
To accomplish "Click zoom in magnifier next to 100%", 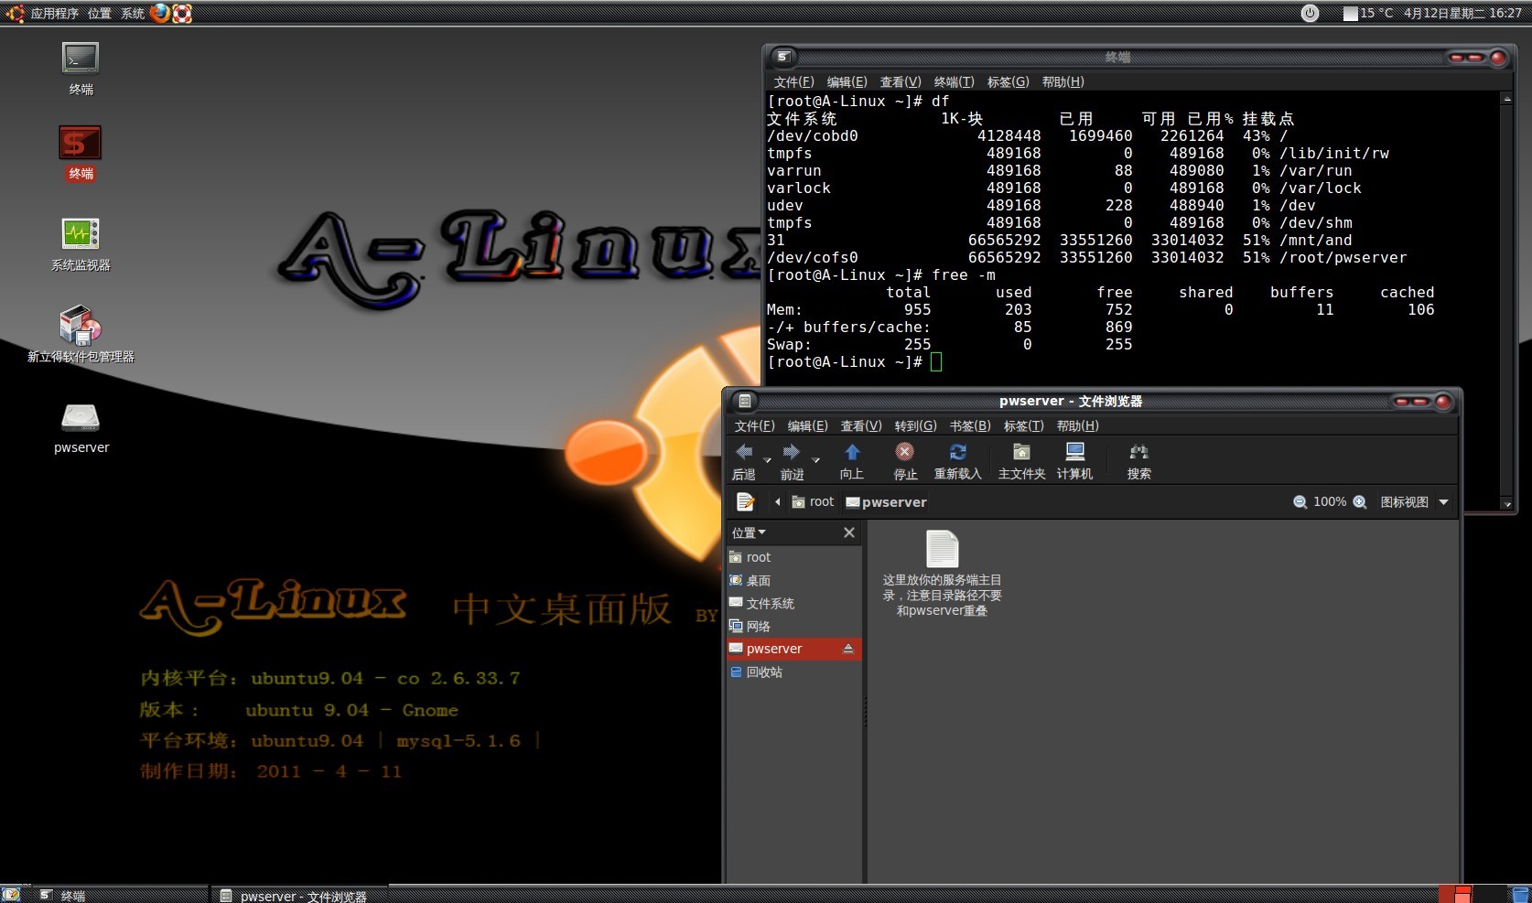I will (1360, 502).
